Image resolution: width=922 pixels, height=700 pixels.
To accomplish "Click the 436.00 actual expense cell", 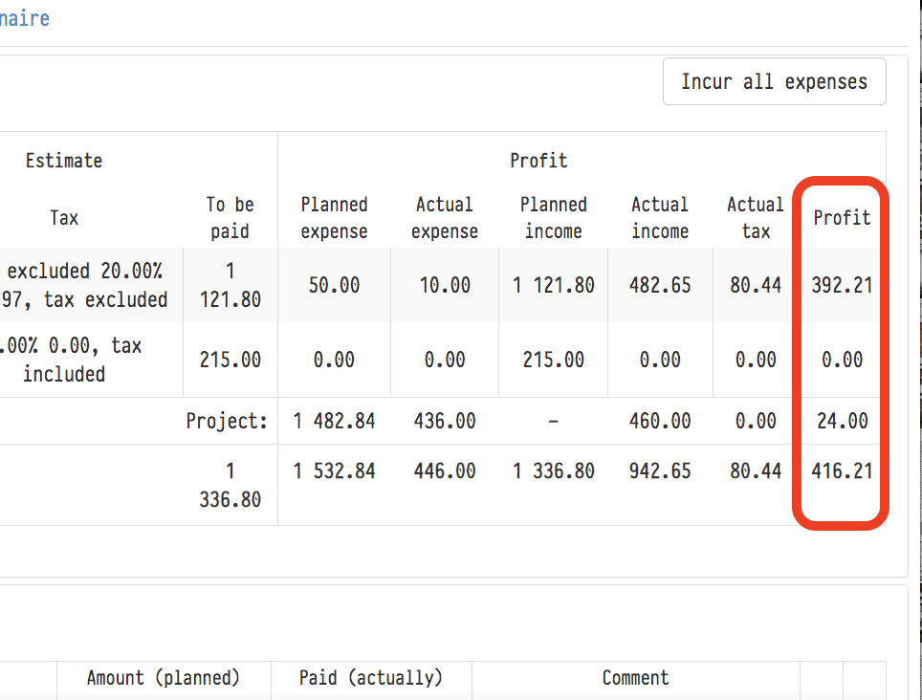I will pos(444,421).
